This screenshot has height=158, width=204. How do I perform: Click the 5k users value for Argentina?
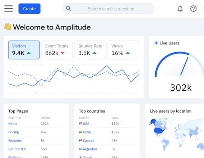coord(113,149)
